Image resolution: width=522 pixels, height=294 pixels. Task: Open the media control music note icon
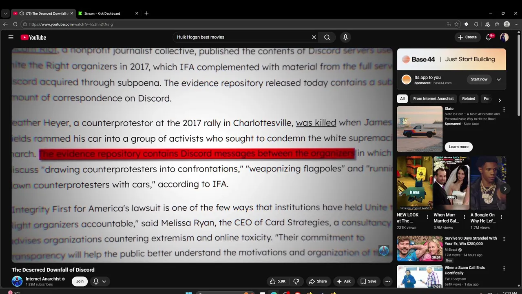(487, 24)
